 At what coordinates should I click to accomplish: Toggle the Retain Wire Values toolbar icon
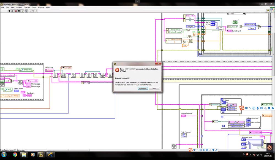coord(26,11)
